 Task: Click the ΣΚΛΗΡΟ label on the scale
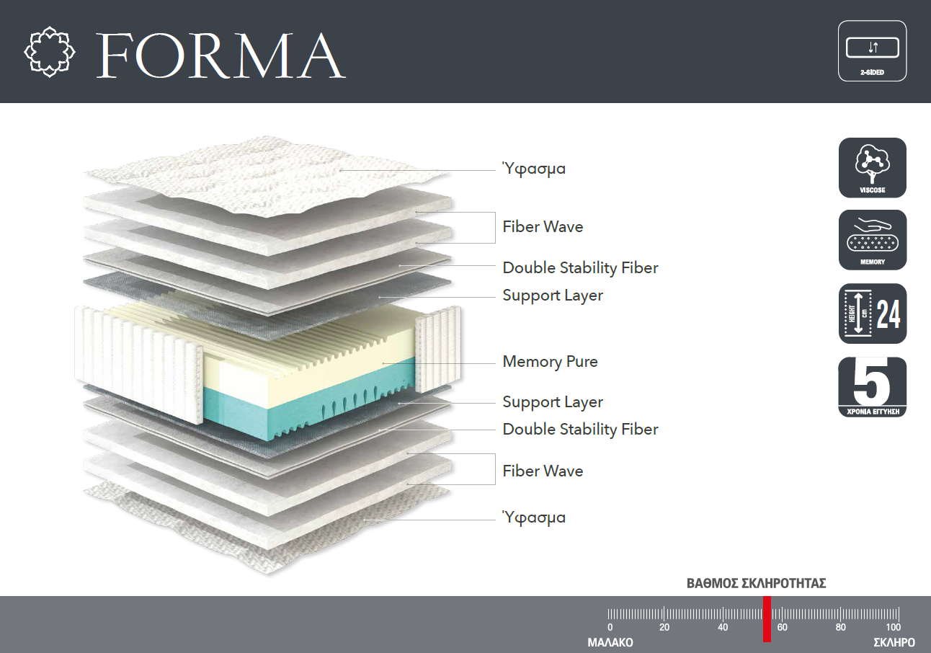coord(894,642)
